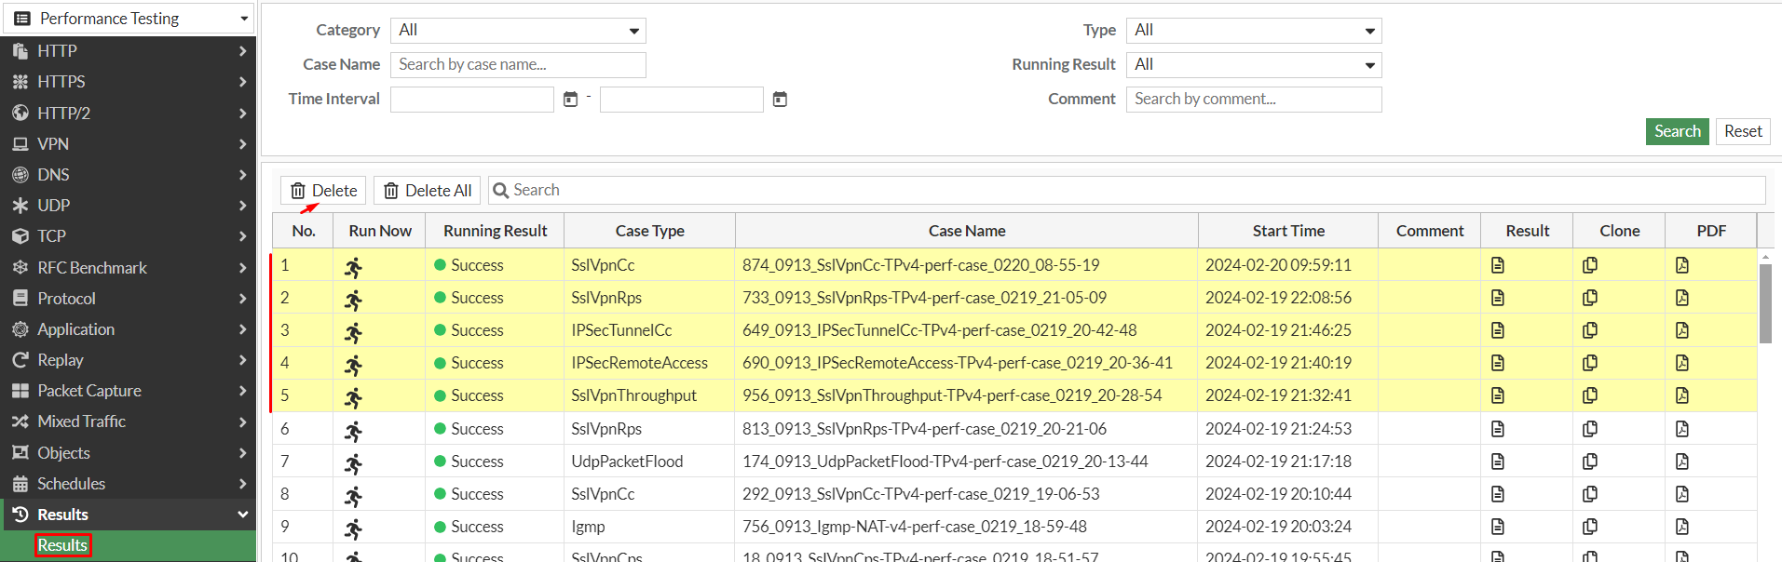This screenshot has height=562, width=1782.
Task: Click Run Now icon for row 1
Action: click(353, 268)
